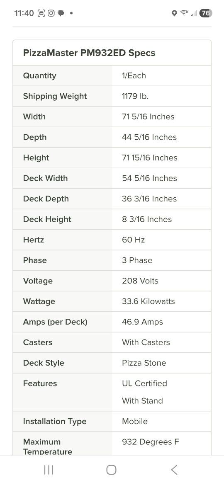Tap the cellular signal strength icon
The height and width of the screenshot is (485, 224).
pos(194,13)
